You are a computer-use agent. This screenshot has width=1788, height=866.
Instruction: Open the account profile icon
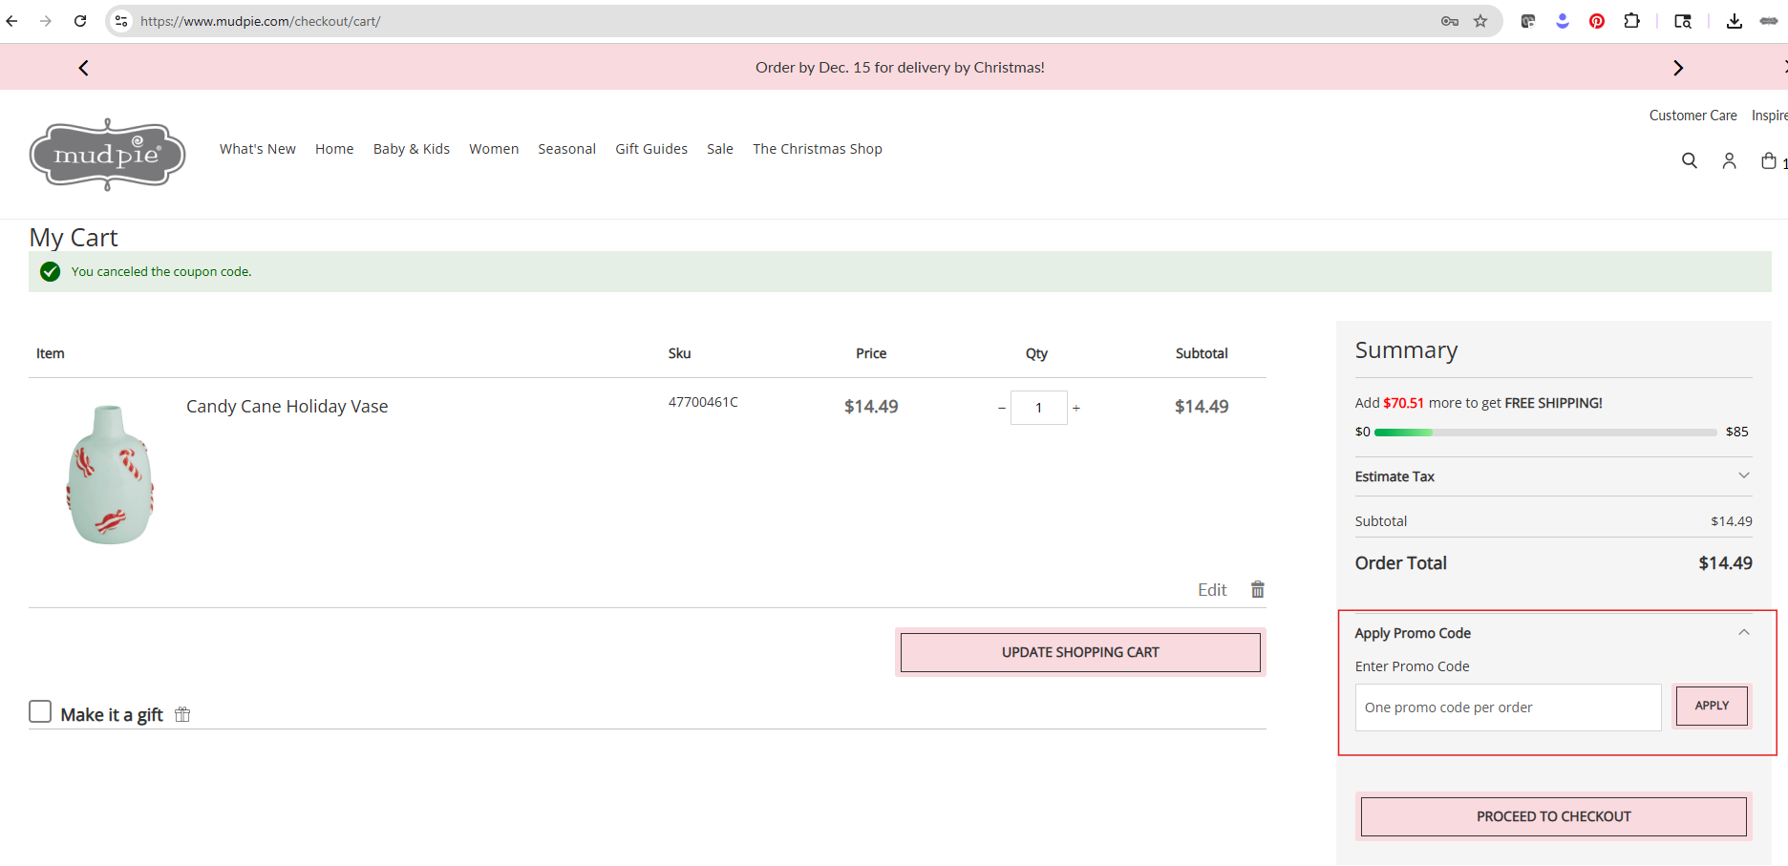pos(1729,160)
